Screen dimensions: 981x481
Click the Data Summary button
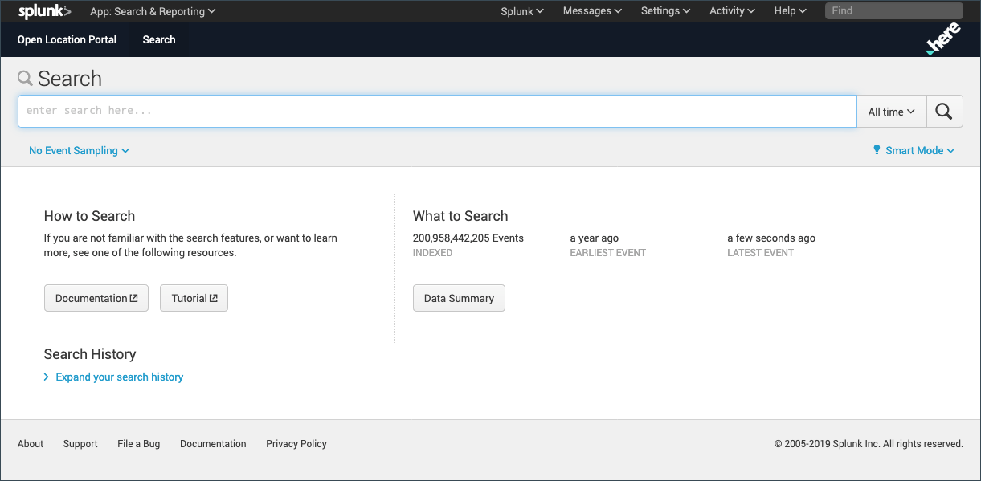pos(459,297)
